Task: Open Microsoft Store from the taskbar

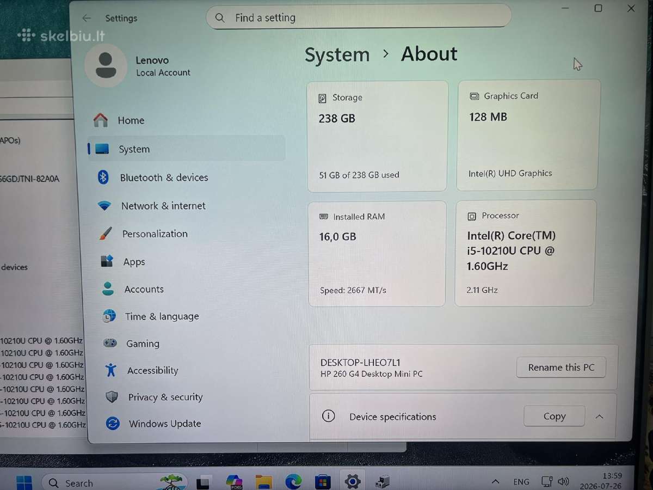Action: (x=323, y=482)
